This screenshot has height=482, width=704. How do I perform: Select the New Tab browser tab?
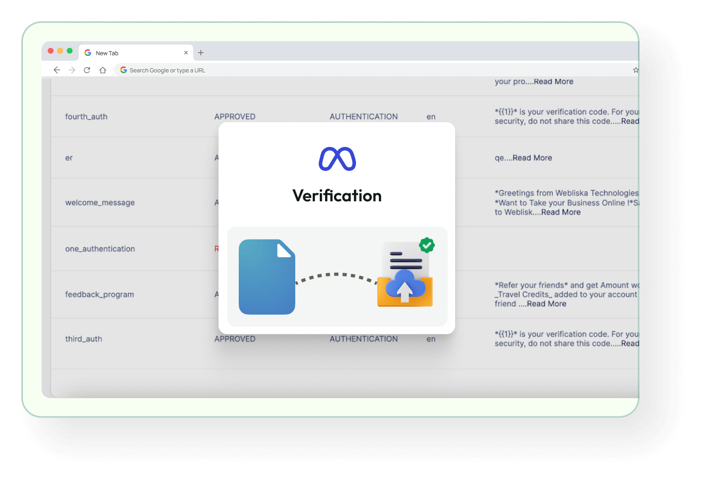tap(136, 53)
